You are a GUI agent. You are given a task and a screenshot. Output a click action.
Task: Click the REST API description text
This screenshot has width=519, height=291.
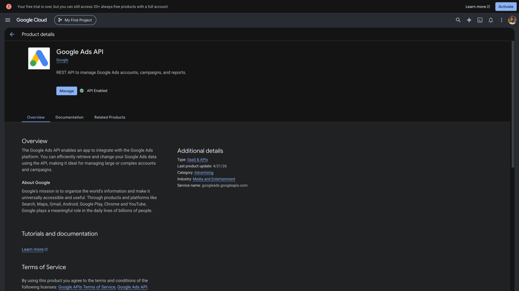point(121,72)
